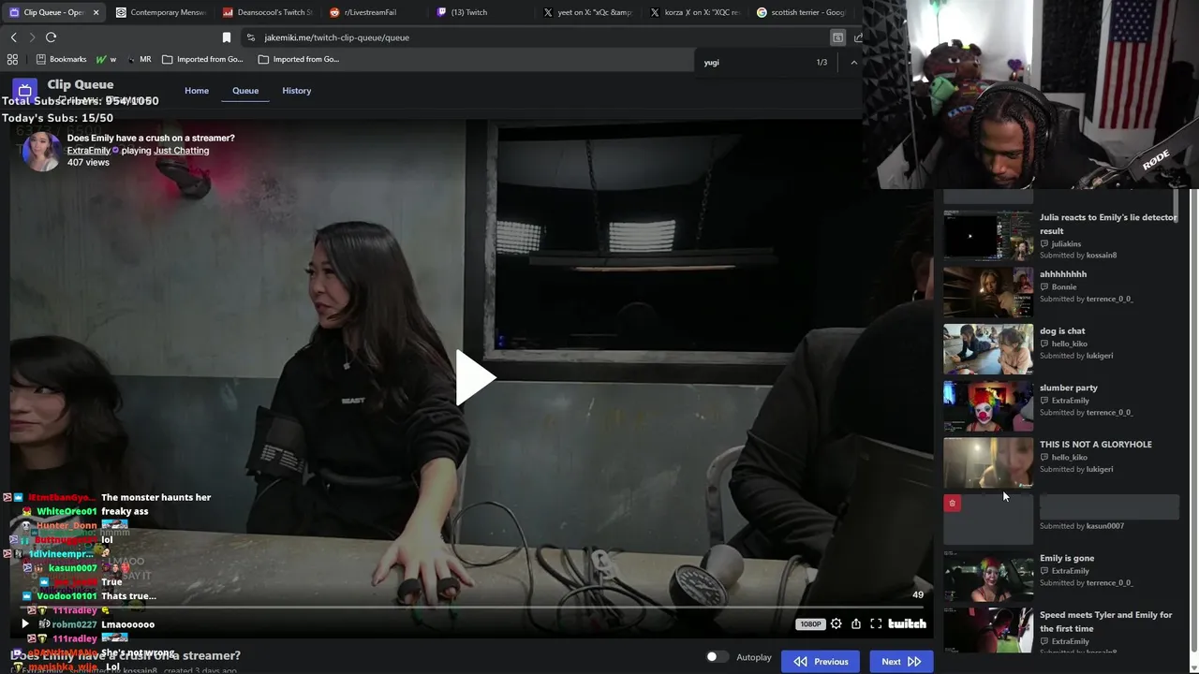Toggle the Autoplay switch

(x=717, y=657)
